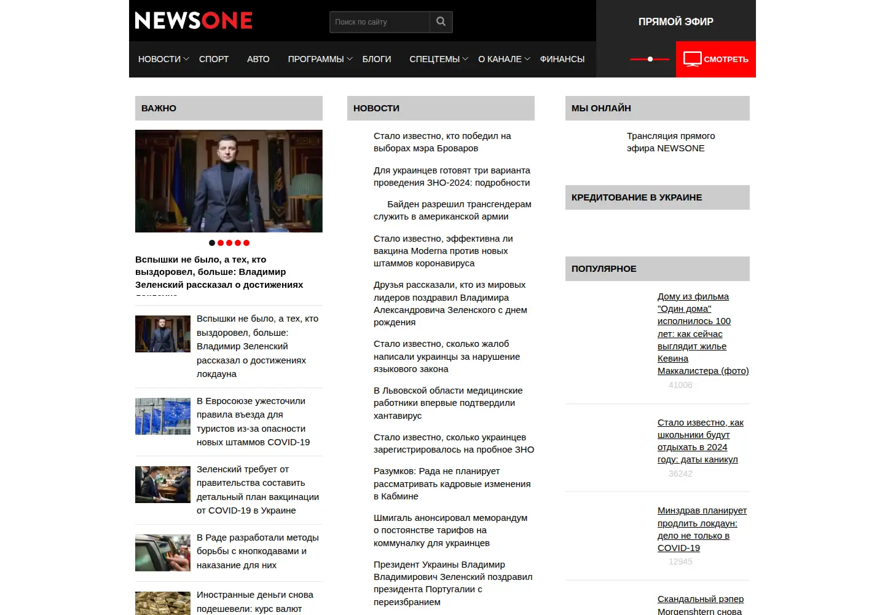Open article on детальный план вакцинации
This screenshot has height=615, width=885.
click(258, 490)
